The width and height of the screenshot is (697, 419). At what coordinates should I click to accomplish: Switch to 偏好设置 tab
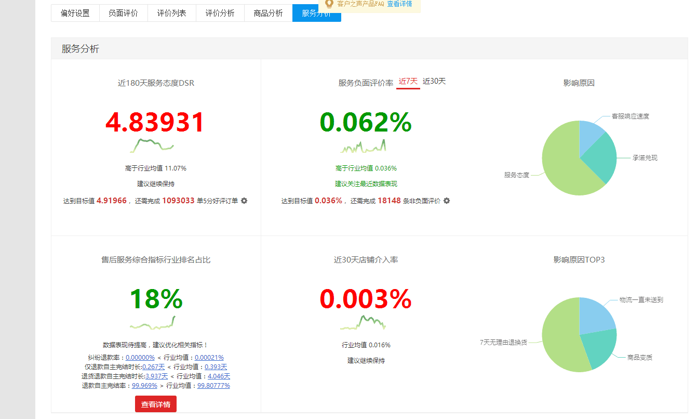(x=75, y=13)
